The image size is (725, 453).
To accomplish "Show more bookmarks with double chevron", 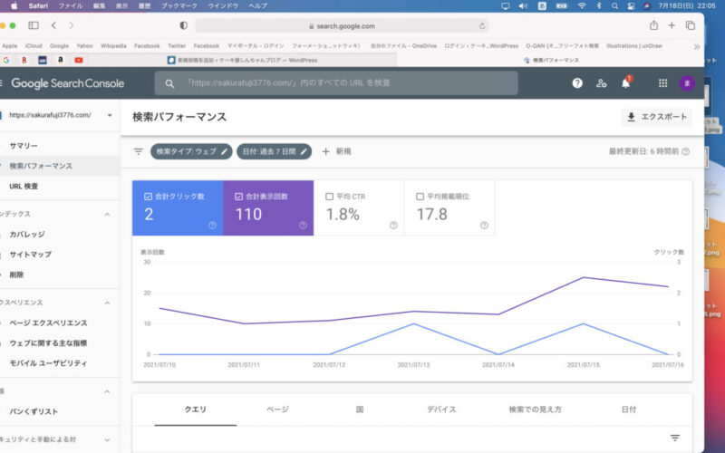I will point(696,46).
